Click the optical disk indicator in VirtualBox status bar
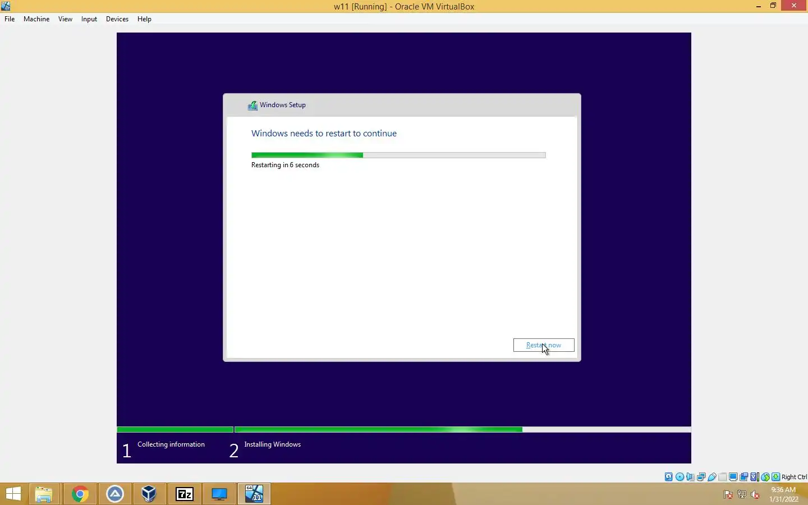 click(680, 477)
